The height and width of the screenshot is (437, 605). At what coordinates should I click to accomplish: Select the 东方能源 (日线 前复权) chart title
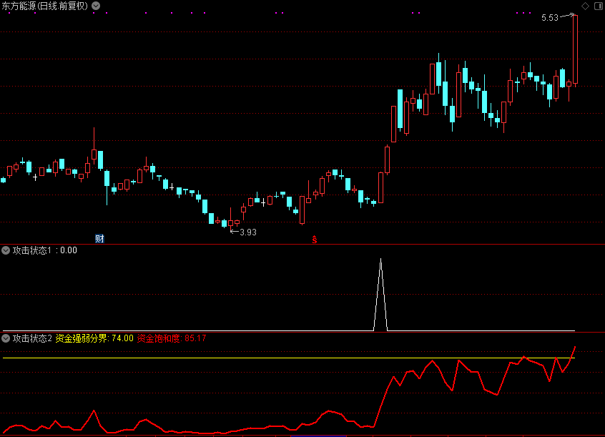[x=45, y=6]
